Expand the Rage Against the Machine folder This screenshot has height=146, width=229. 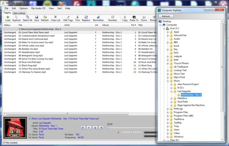point(171,105)
